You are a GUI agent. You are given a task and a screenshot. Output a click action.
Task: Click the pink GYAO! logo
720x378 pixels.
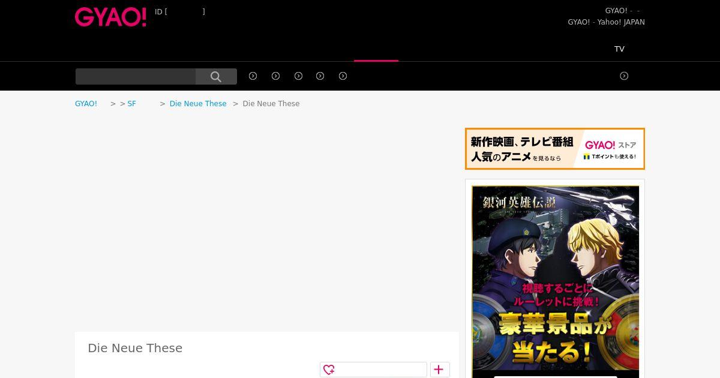tap(110, 17)
